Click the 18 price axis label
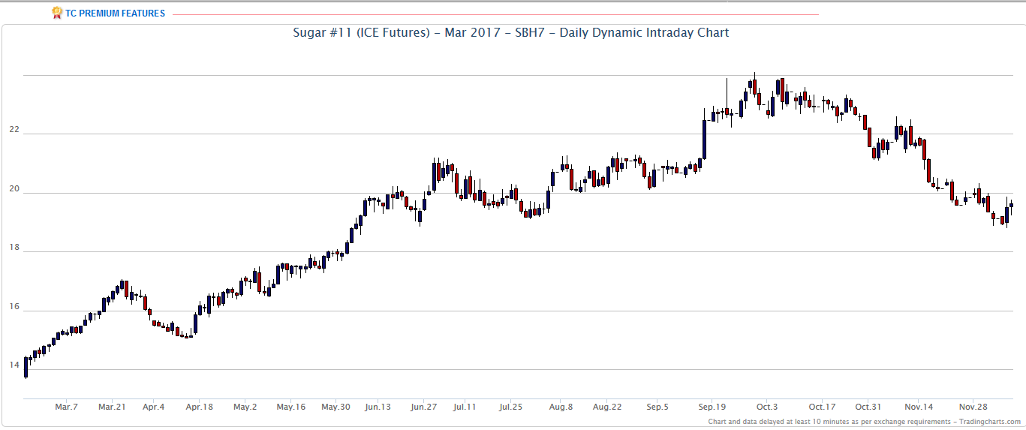 click(14, 248)
